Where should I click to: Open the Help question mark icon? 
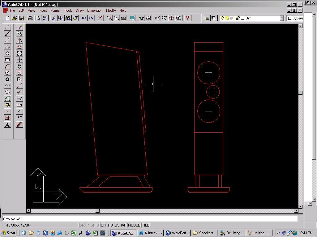[x=187, y=18]
